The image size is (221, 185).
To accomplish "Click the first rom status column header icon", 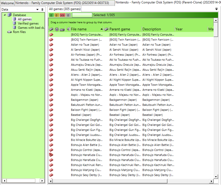I will (x=51, y=29).
